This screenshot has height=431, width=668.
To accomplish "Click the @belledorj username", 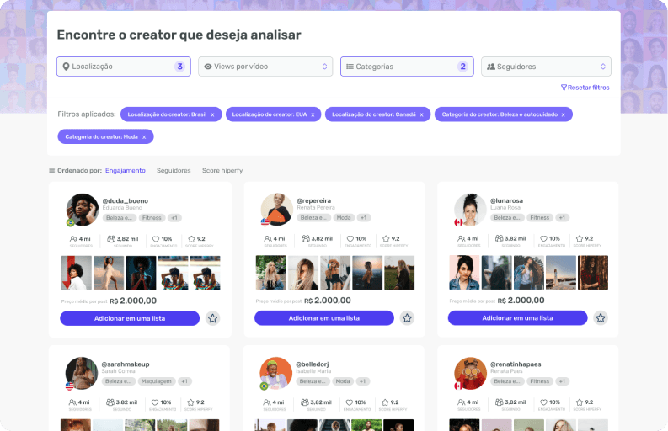I will click(313, 364).
